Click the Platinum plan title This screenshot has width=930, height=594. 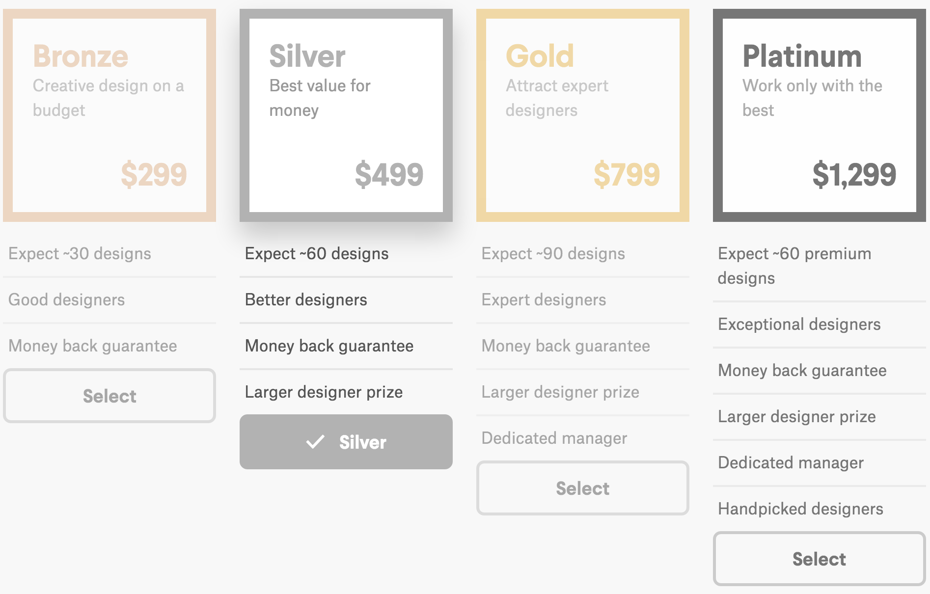click(x=802, y=56)
